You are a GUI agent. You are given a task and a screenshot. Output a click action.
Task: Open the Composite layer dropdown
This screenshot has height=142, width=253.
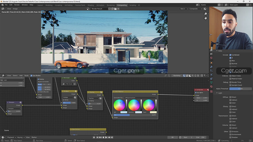click(196, 9)
